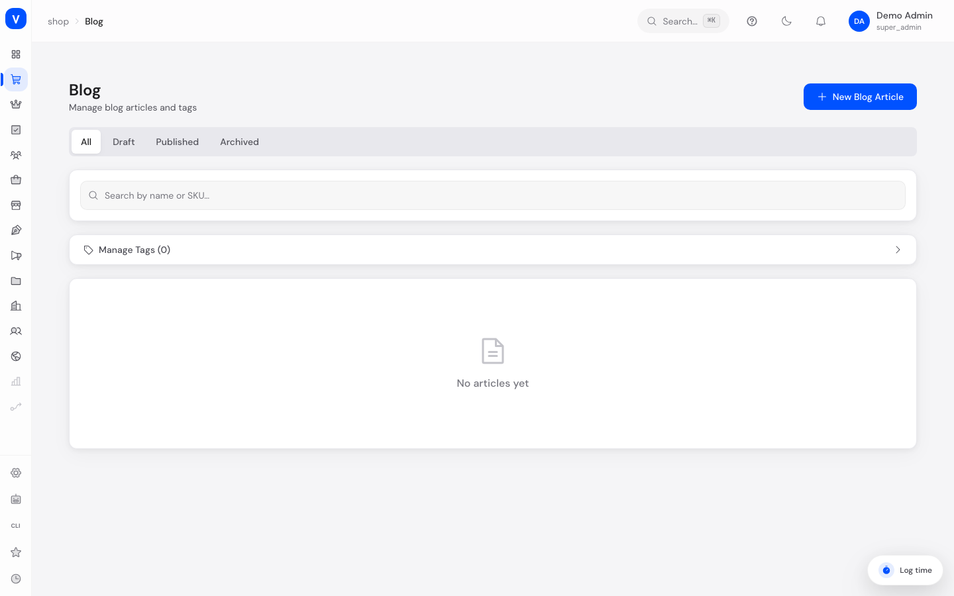Open the three-people team sidebar icon
The height and width of the screenshot is (596, 954).
(x=16, y=155)
